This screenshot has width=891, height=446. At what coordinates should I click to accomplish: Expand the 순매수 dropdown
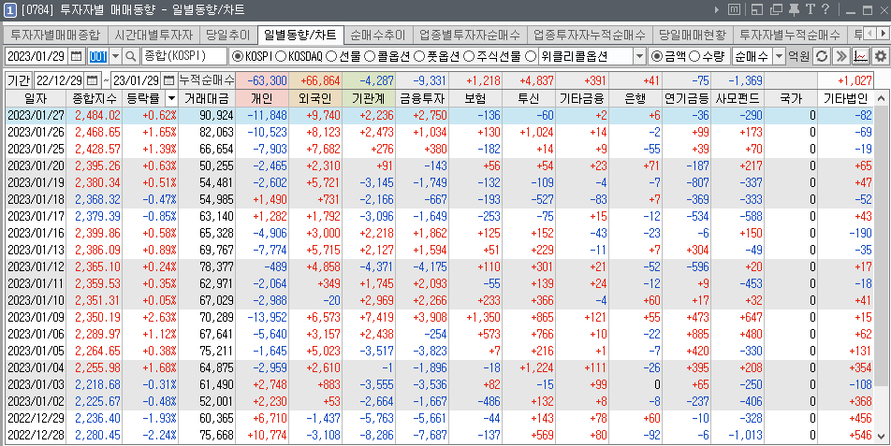778,56
